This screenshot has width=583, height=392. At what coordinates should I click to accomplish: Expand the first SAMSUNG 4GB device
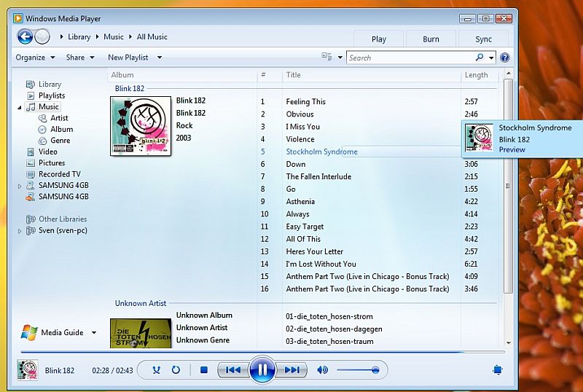click(x=20, y=186)
